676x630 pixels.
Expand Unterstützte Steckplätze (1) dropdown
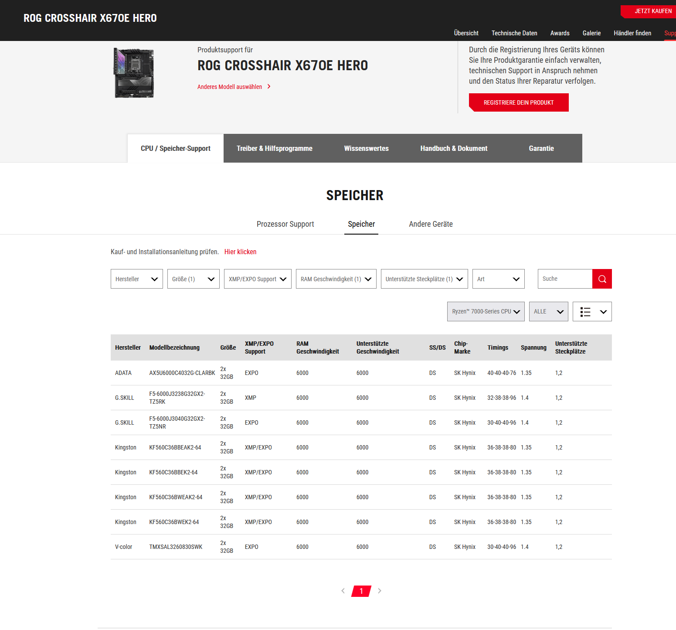pyautogui.click(x=425, y=279)
